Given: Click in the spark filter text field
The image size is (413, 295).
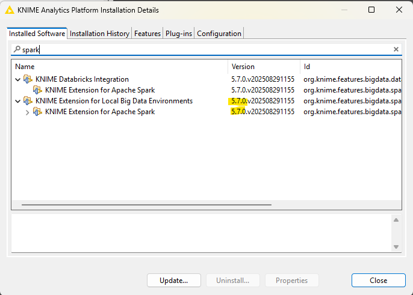Looking at the screenshot, I should (205, 50).
